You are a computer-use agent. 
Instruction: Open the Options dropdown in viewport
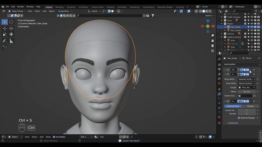[210, 16]
